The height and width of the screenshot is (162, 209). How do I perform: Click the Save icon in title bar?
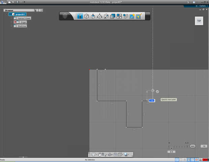tap(17, 2)
